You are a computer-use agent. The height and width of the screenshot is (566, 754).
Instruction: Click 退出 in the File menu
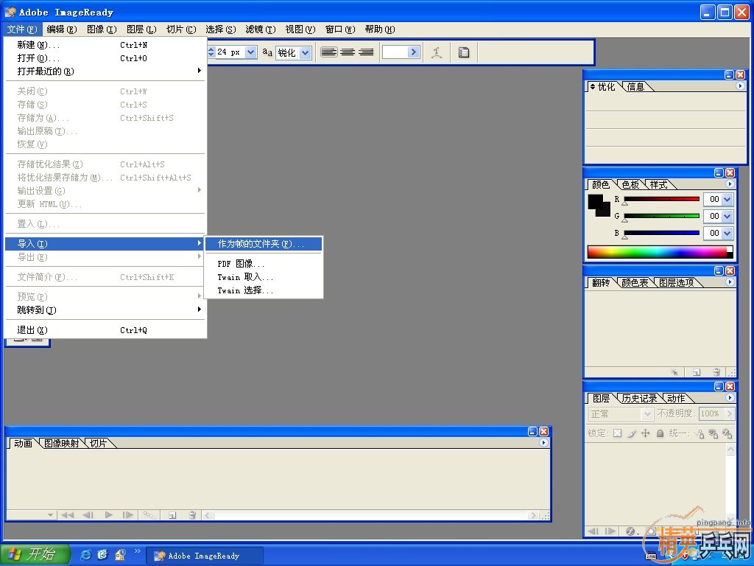[105, 330]
